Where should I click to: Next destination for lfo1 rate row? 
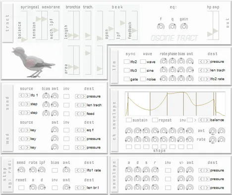(83, 170)
